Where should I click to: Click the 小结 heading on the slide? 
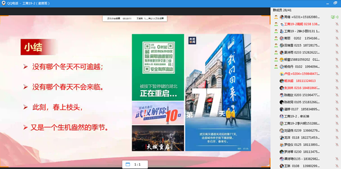coord(33,47)
